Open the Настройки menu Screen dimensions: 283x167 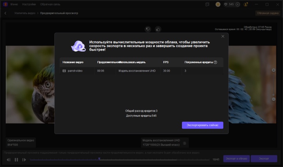pos(29,4)
